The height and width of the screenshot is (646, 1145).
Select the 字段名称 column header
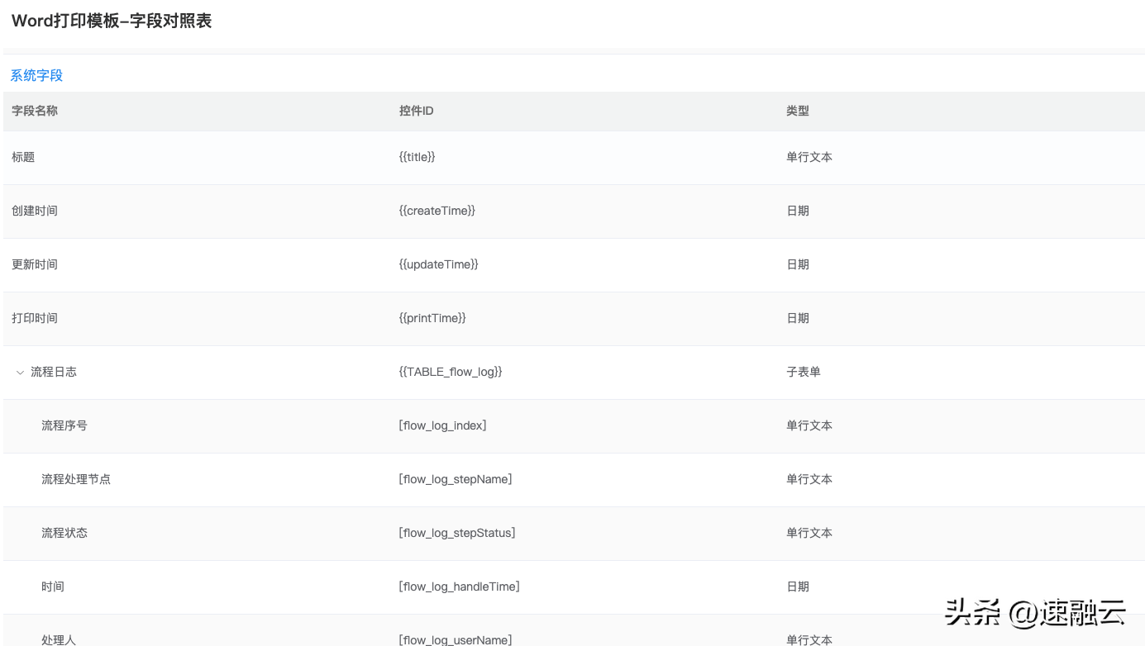pos(35,111)
